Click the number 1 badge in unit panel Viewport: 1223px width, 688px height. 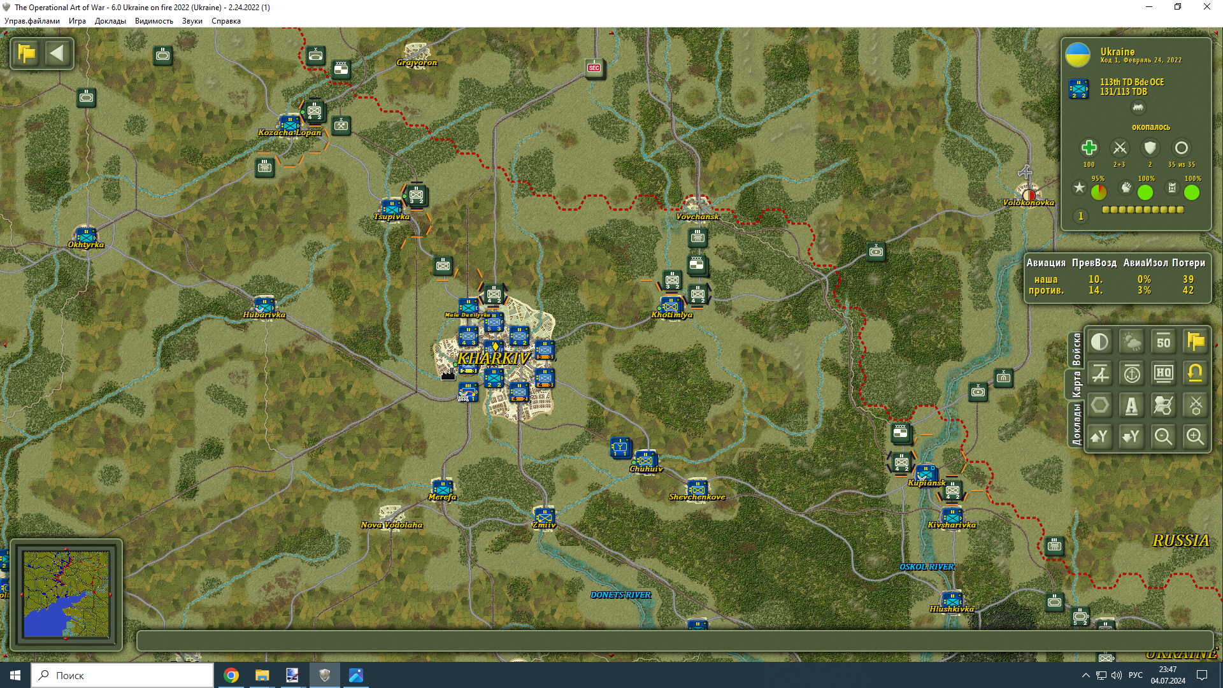click(1080, 217)
